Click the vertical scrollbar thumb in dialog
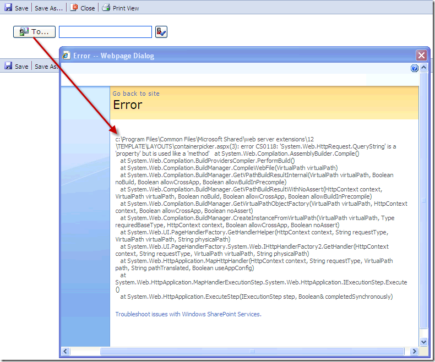The image size is (435, 362). point(423,200)
